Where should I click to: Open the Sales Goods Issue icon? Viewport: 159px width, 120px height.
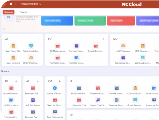(31, 46)
